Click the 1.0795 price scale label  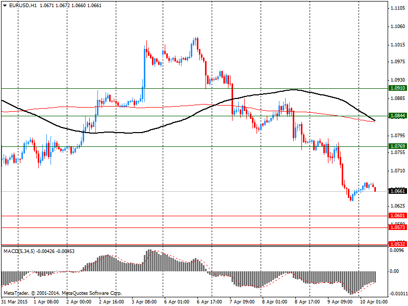398,136
